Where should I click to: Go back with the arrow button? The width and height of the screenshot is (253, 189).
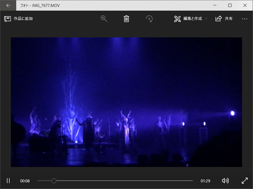[8, 5]
